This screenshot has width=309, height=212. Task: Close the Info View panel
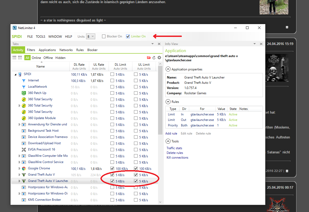pos(261,44)
